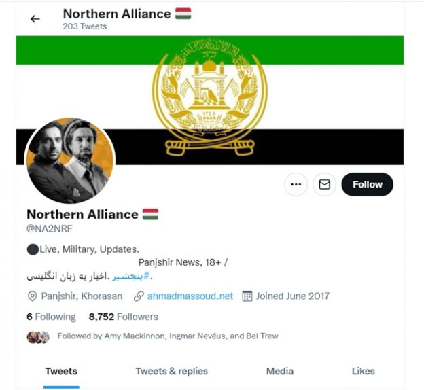
Task: Click the flag emoji beside profile name
Action: tap(150, 214)
